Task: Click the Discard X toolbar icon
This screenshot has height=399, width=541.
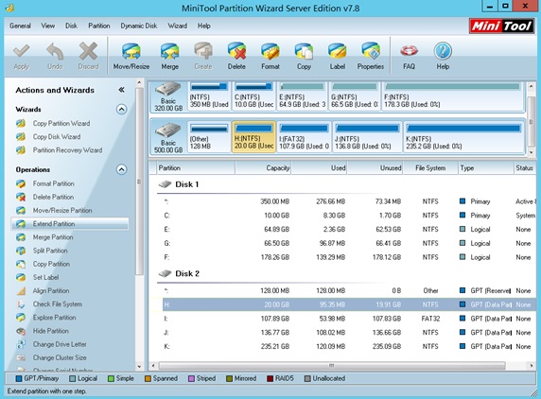Action: 88,57
